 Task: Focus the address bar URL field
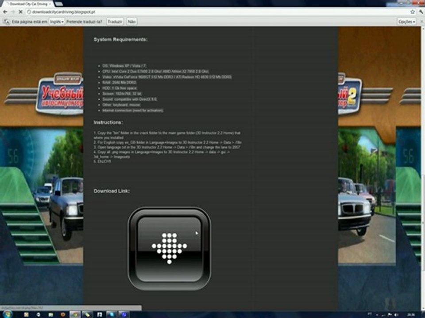pyautogui.click(x=217, y=12)
